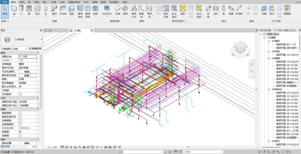Click 编辑 button for 可见性/图形
The width and height of the screenshot is (301, 154).
click(x=28, y=71)
